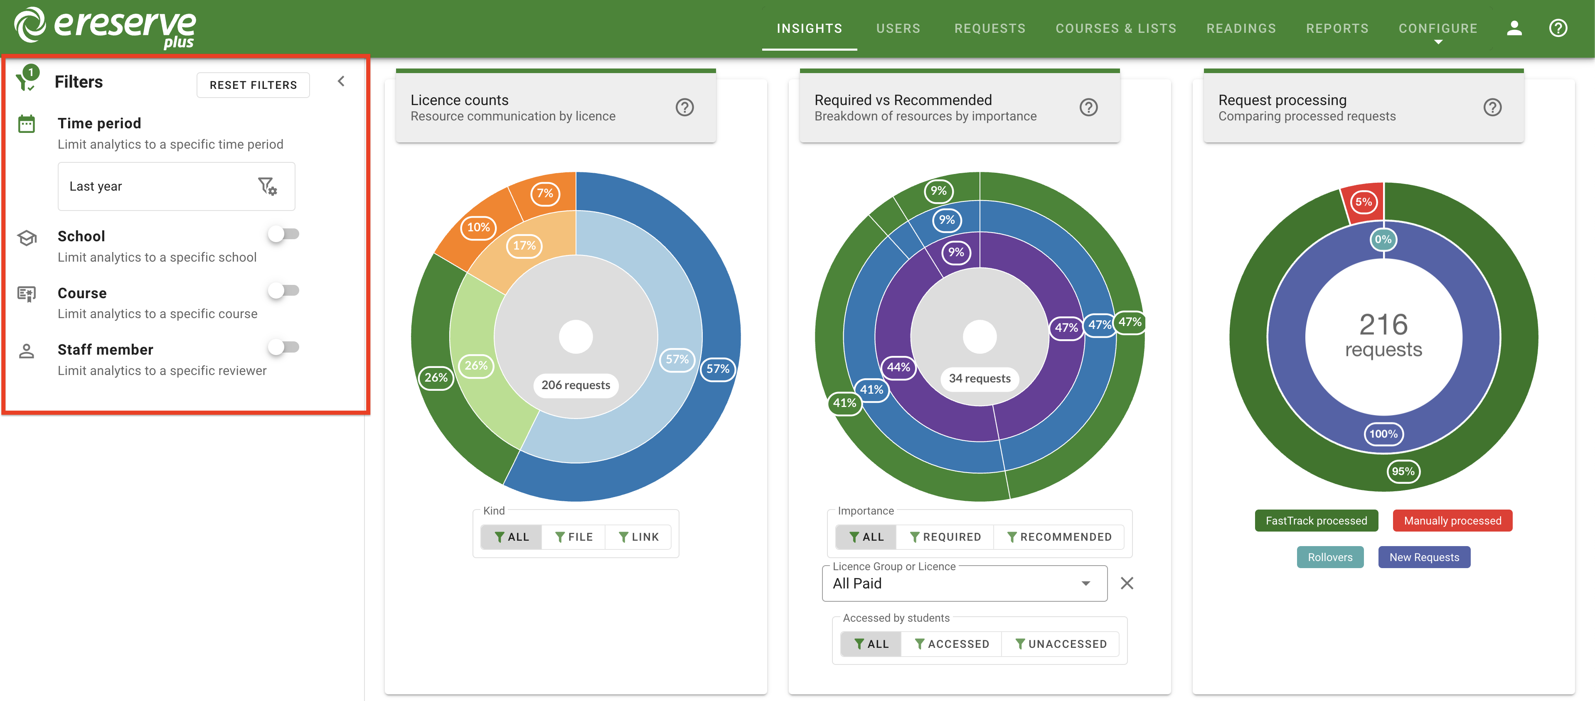Screen dimensions: 1595x701
Task: Click the calendar icon next to Time period
Action: (26, 123)
